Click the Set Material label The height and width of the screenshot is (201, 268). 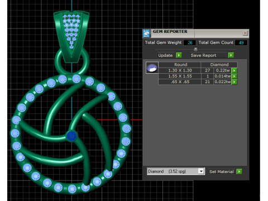click(221, 171)
